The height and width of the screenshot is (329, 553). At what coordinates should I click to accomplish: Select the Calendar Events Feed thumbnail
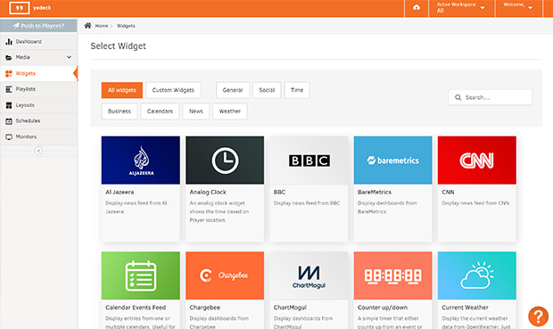click(140, 276)
